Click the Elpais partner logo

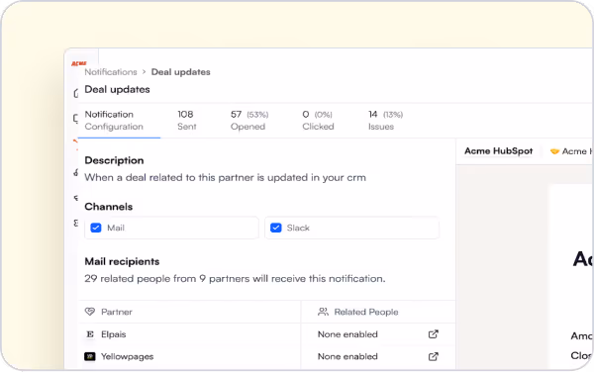point(90,334)
